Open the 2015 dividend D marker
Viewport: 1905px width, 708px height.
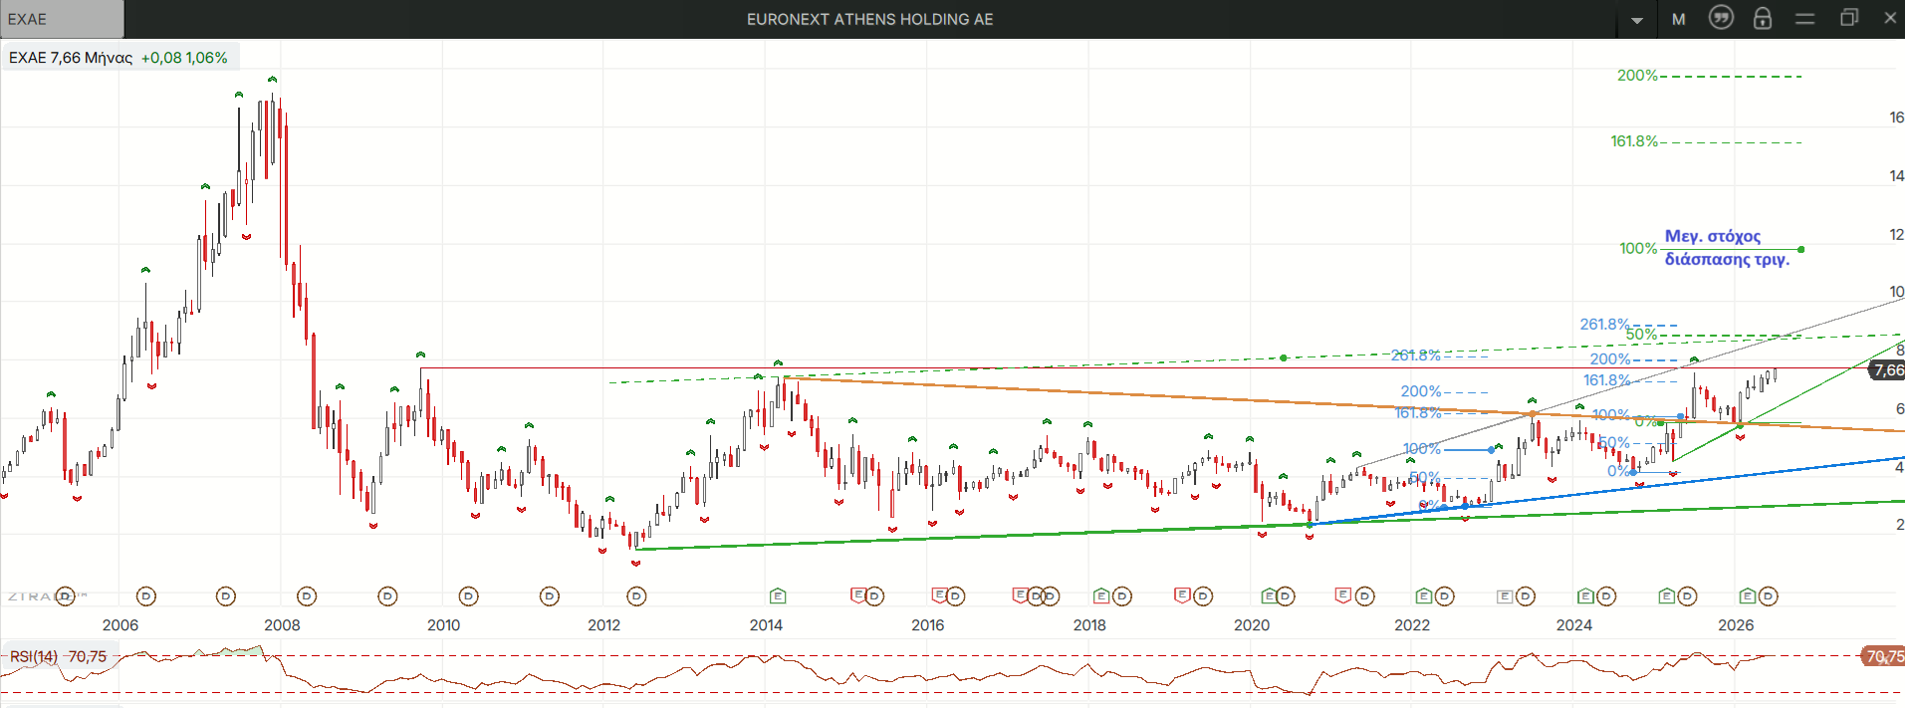pyautogui.click(x=874, y=596)
